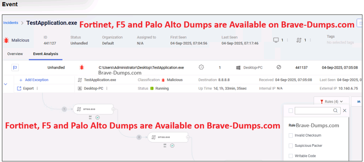The height and width of the screenshot is (162, 364).
Task: Collapse the first smss.exe node
Action: click(113, 109)
